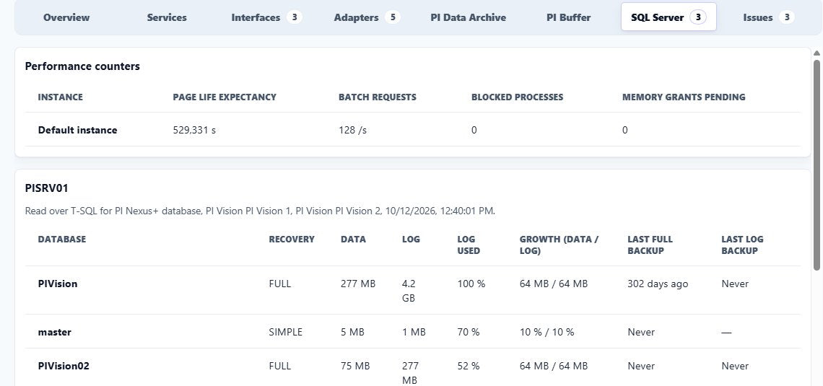Select the PIVision02 database name
The image size is (823, 386).
coord(64,366)
